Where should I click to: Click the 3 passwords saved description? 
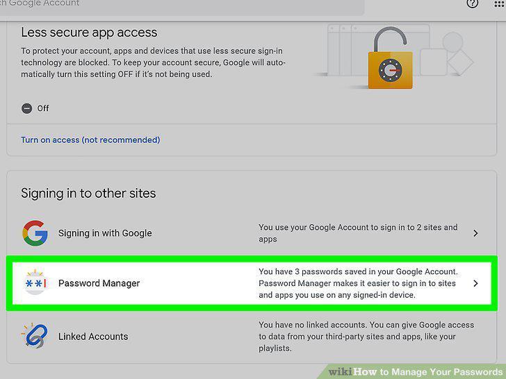coord(358,283)
